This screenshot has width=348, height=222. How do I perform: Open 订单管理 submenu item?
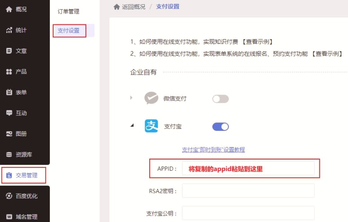coord(69,12)
